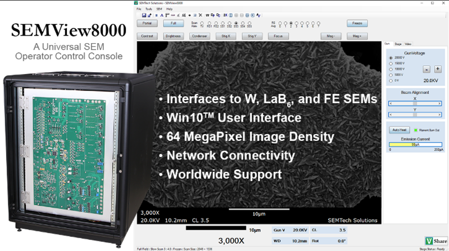Screen dimensions: 449x251
Task: Click right arrow of Beam Alignment X
Action: 440,103
